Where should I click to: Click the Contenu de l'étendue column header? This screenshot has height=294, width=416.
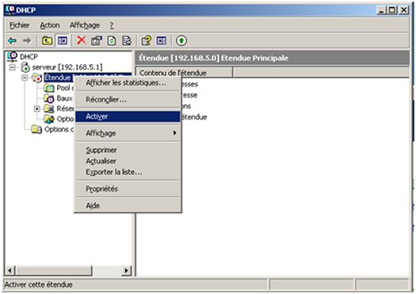tap(184, 72)
